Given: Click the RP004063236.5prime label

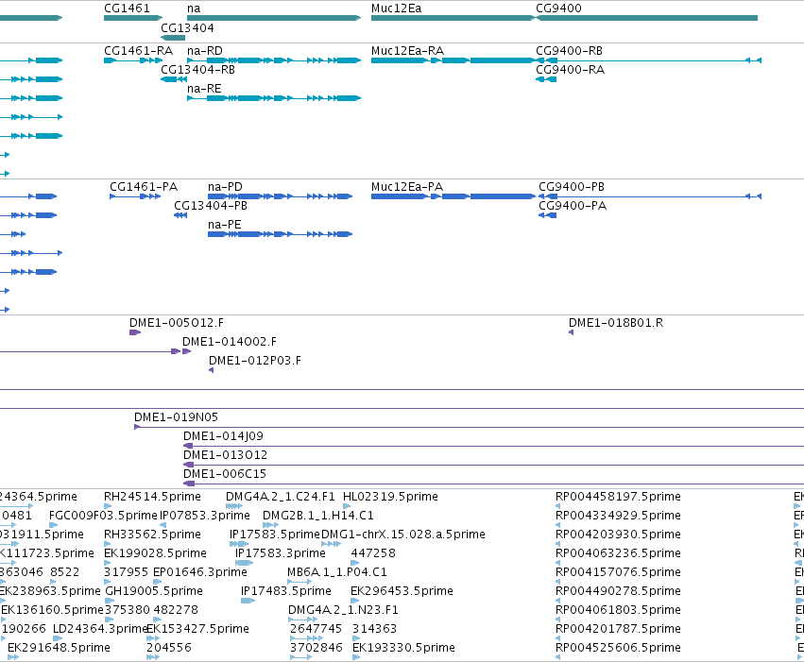Looking at the screenshot, I should click(x=619, y=553).
